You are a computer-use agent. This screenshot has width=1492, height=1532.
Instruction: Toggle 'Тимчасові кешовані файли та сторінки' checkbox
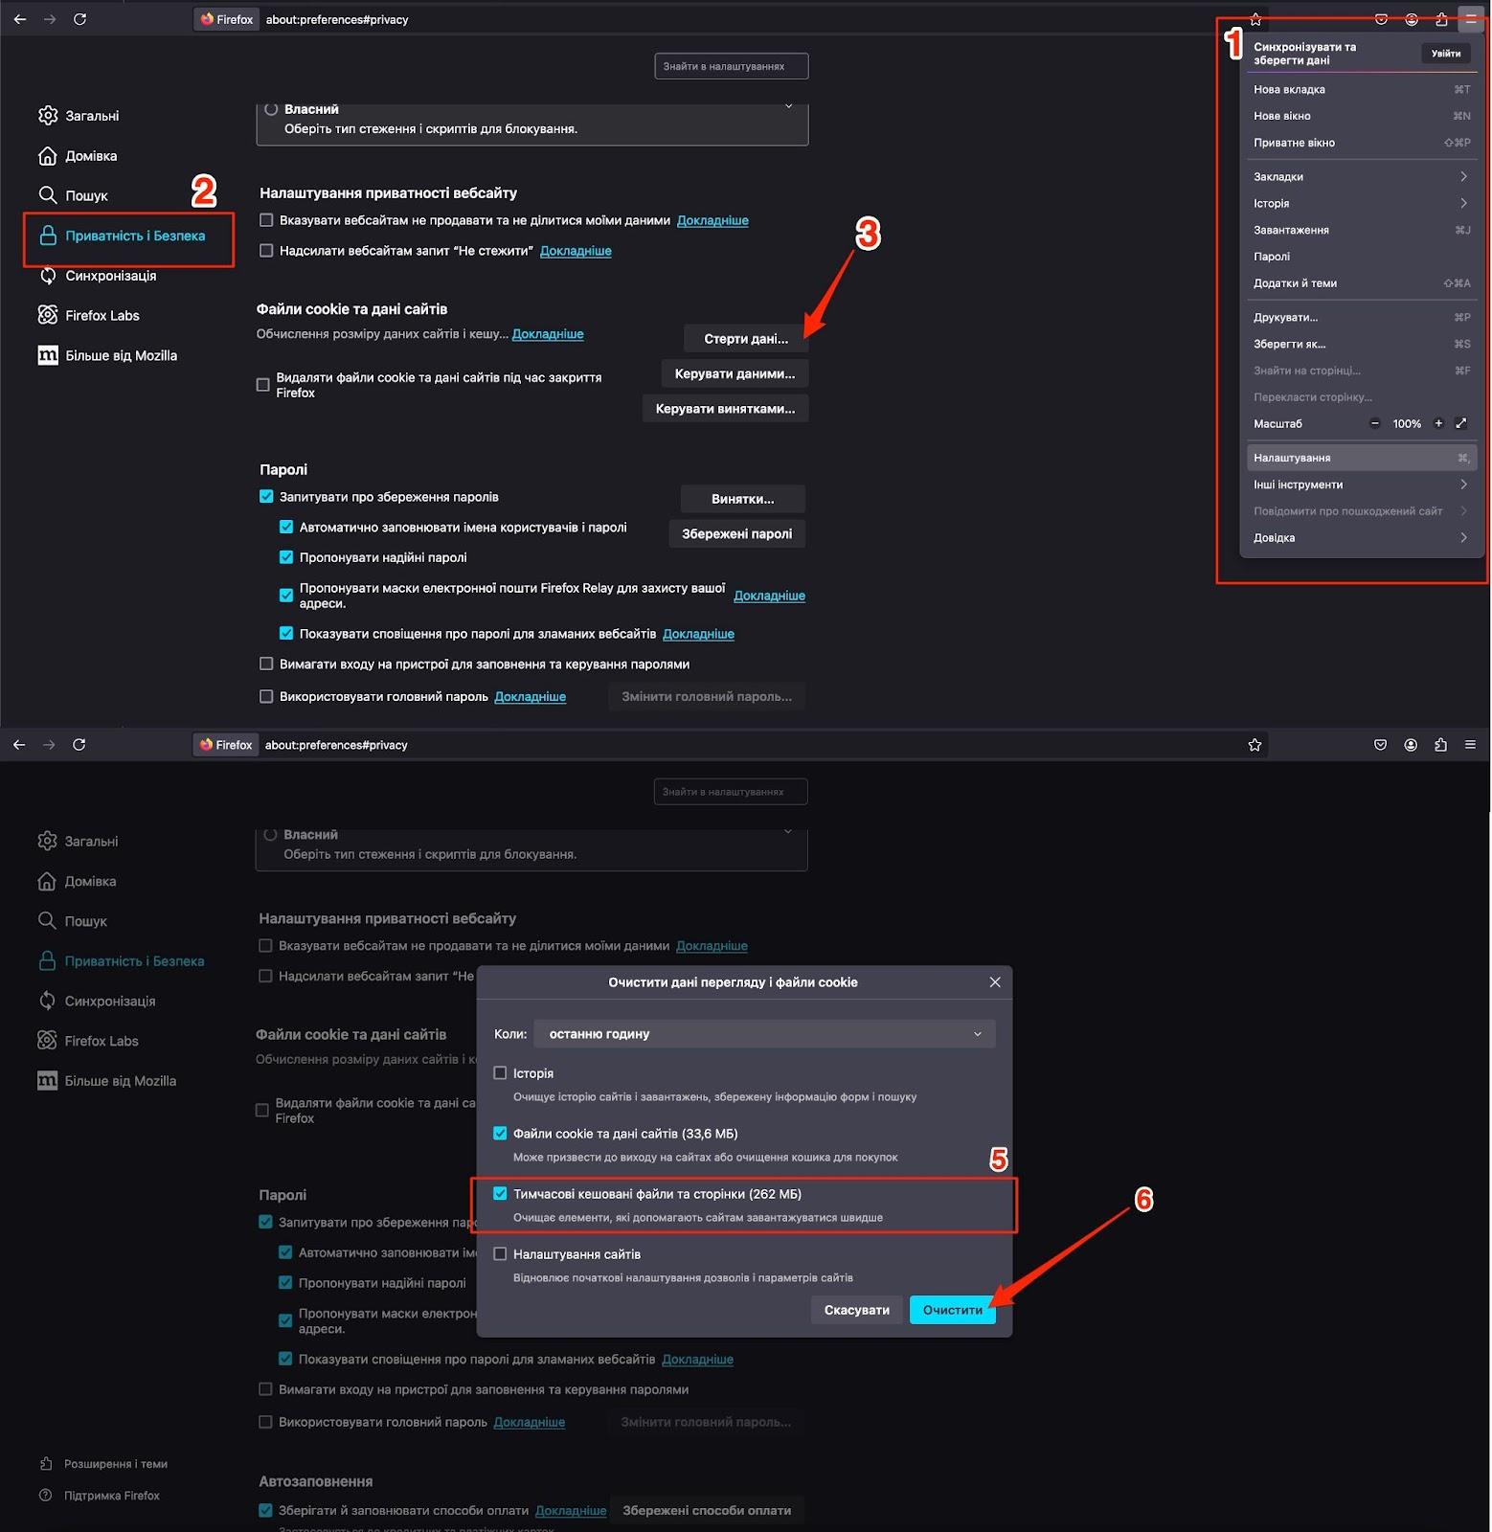click(x=500, y=1194)
